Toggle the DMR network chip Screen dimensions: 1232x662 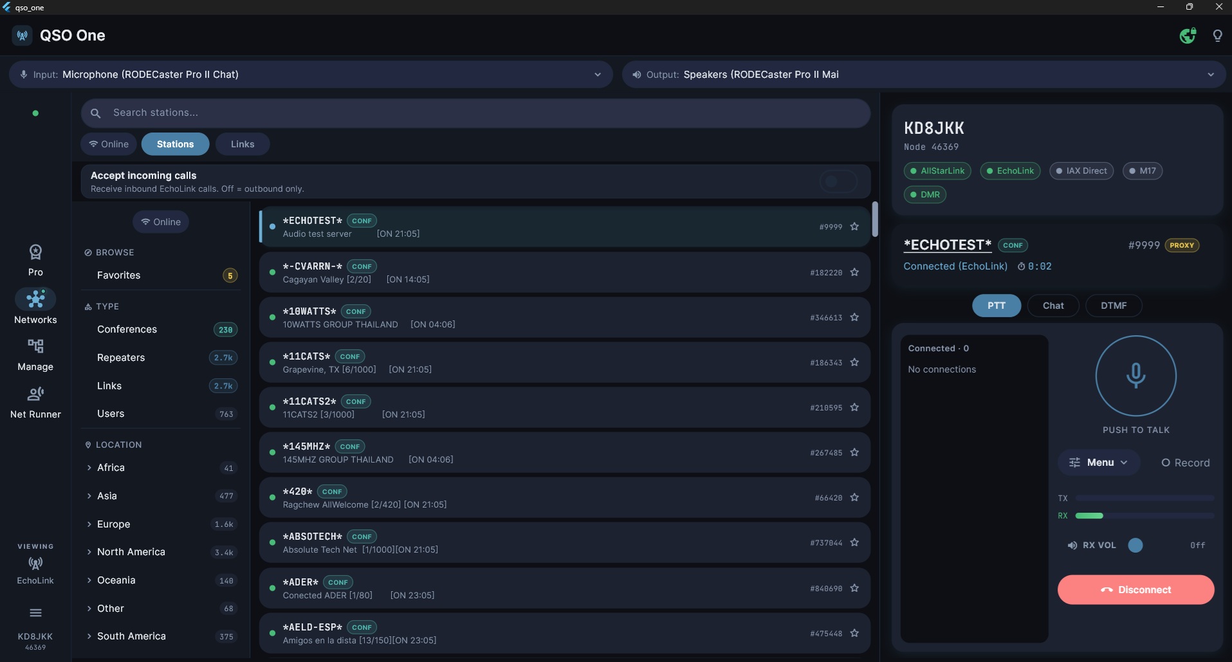925,194
